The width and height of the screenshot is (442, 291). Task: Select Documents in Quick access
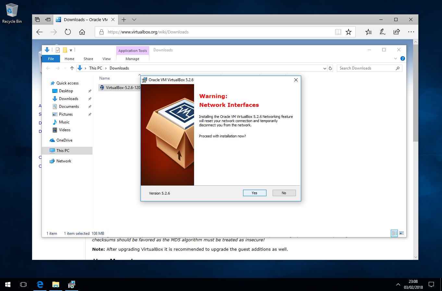tap(69, 107)
